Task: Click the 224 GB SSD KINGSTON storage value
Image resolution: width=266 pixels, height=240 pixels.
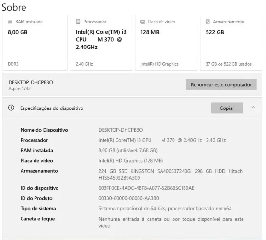Action: pos(171,174)
